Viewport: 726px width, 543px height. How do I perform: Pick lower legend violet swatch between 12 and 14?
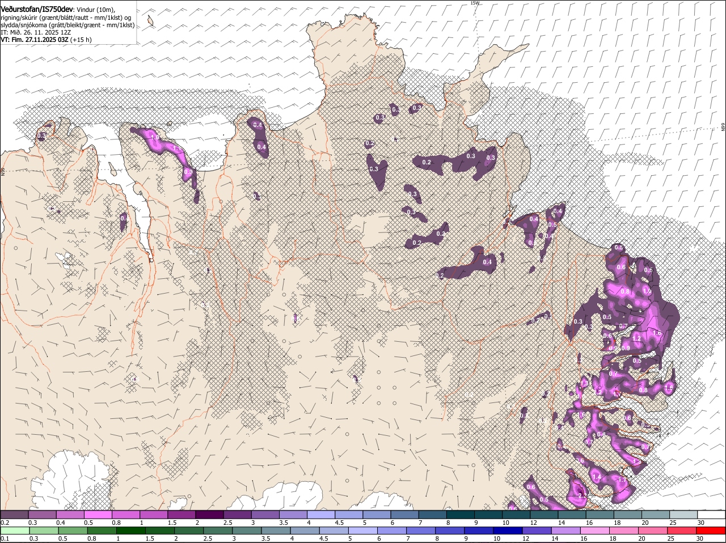point(537,531)
